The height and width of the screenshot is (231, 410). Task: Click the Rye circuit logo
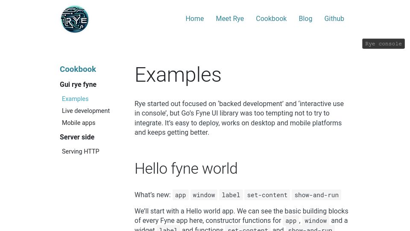74,19
